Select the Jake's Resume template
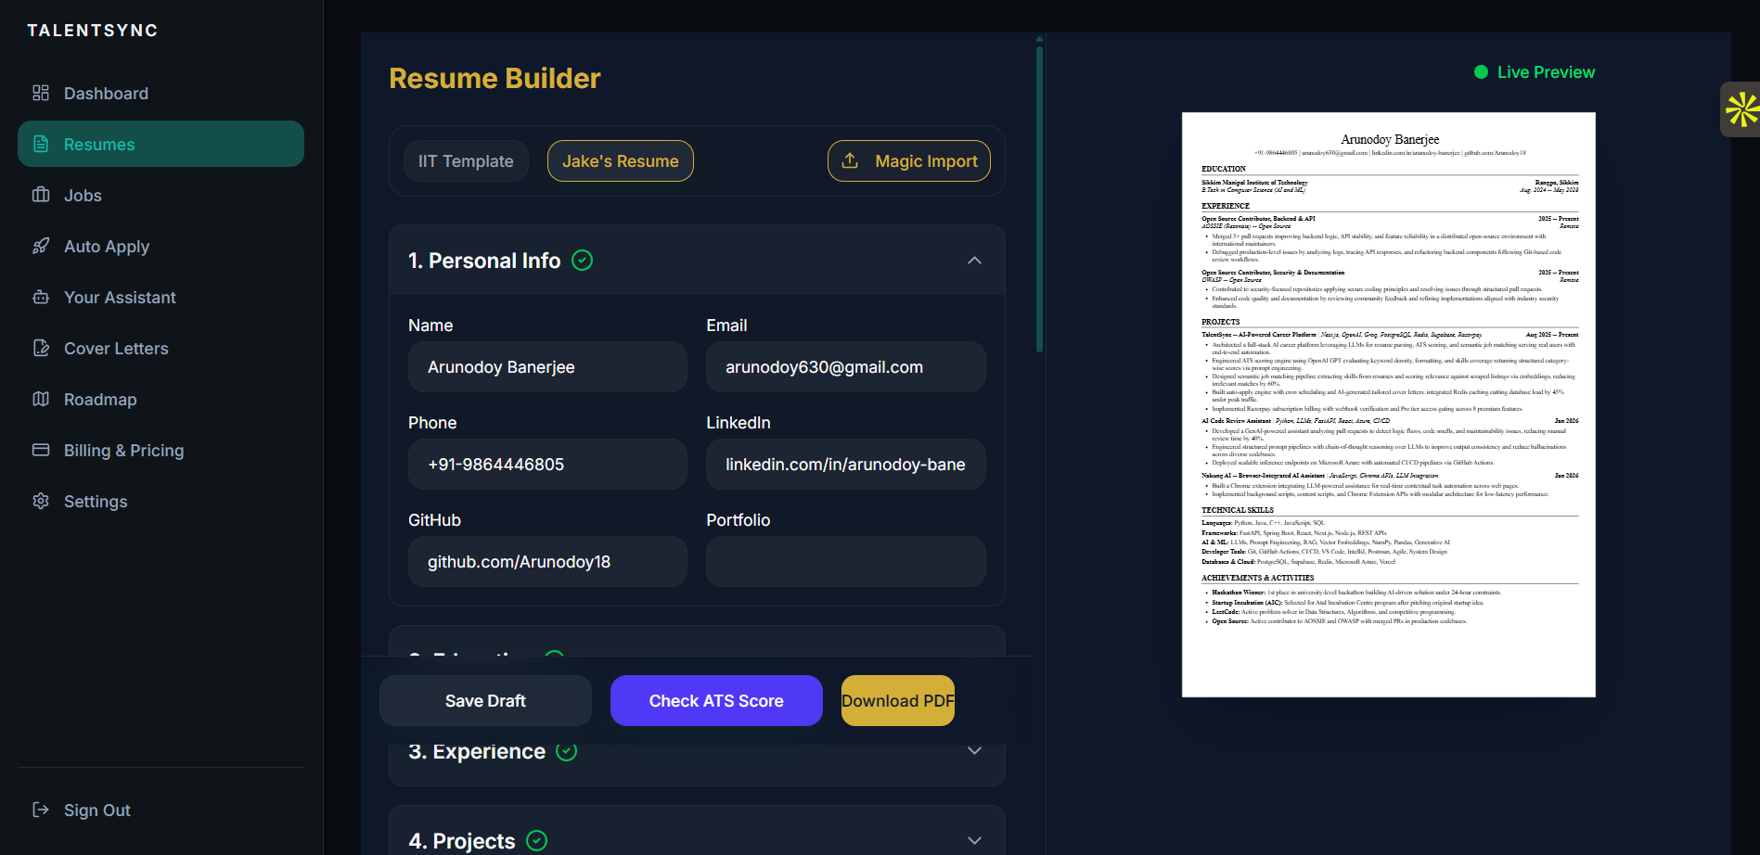Screen dimensions: 1760x855 (621, 160)
